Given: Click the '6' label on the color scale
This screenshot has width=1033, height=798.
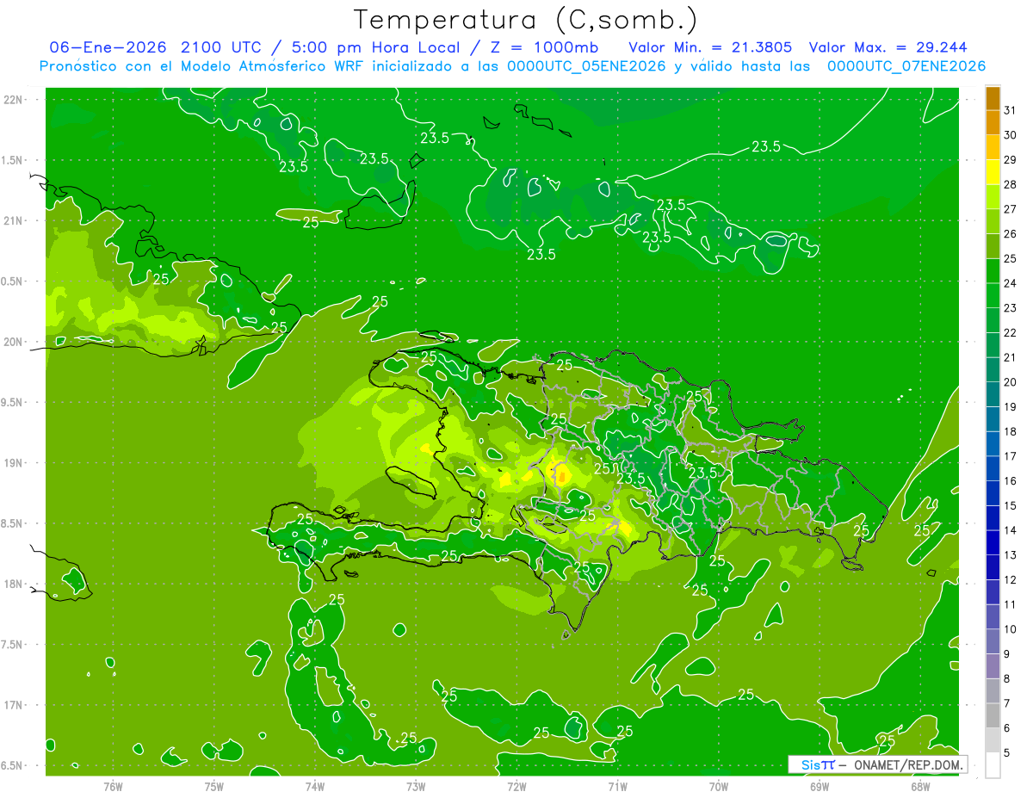Looking at the screenshot, I should (1007, 728).
